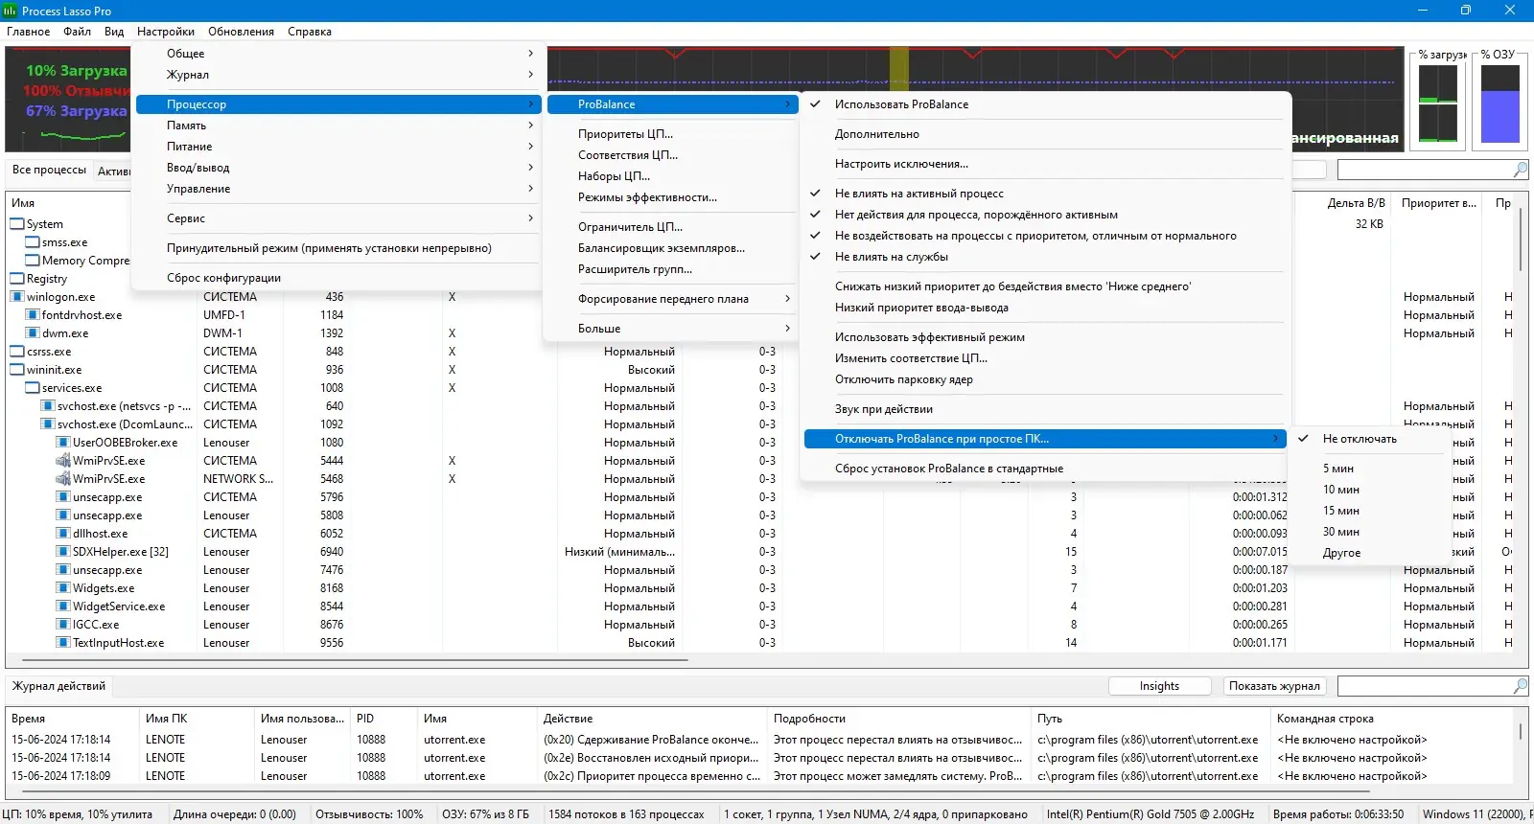Screen dimensions: 1534x824
Task: Click the Registry process icon
Action: (17, 279)
